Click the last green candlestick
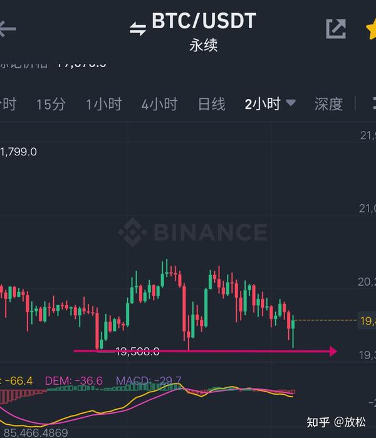This screenshot has width=376, height=438. pos(293,331)
